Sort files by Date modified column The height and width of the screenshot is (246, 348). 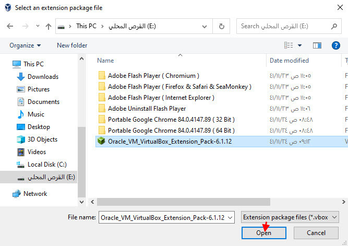289,61
